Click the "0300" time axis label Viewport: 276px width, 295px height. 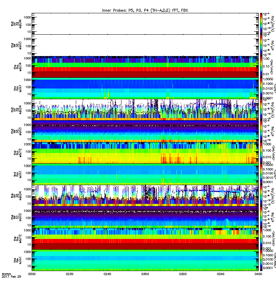145,274
